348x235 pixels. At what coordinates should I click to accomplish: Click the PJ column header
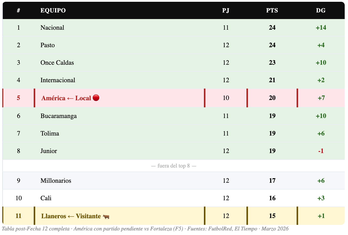click(x=226, y=10)
